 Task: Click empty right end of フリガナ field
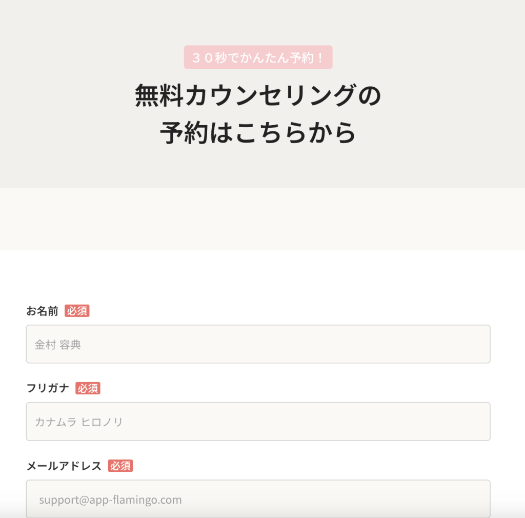pos(461,422)
